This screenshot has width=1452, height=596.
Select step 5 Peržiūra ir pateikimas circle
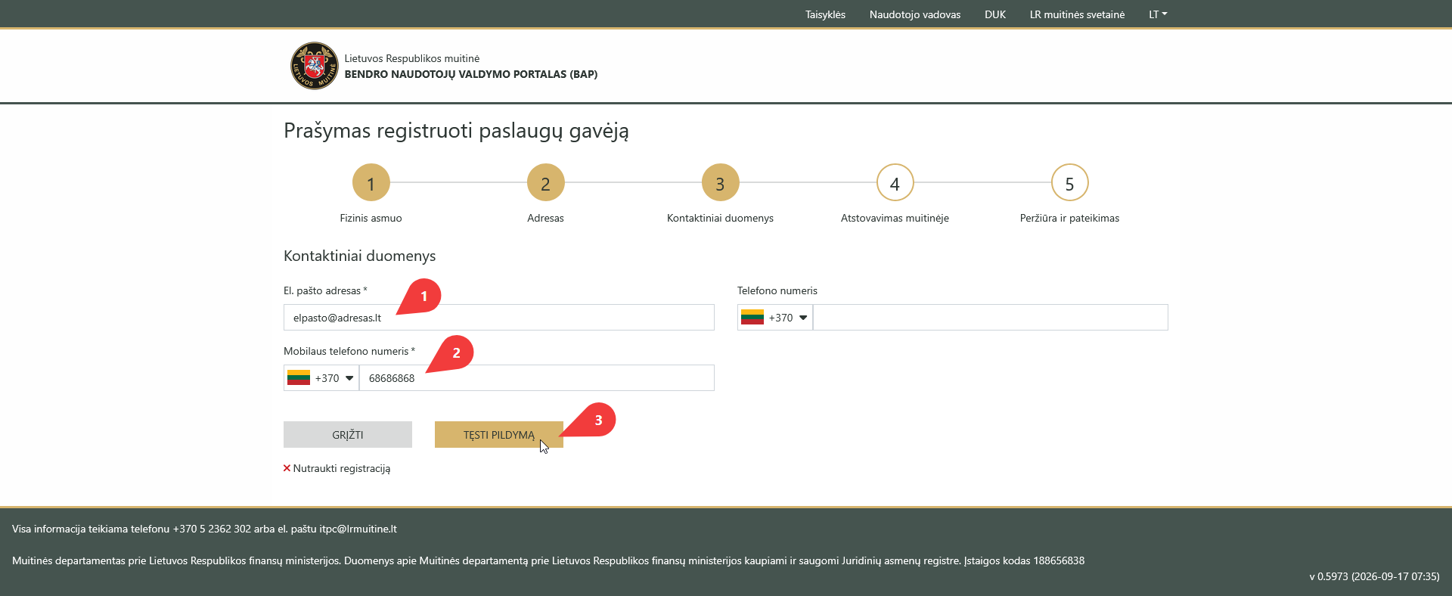click(1069, 183)
